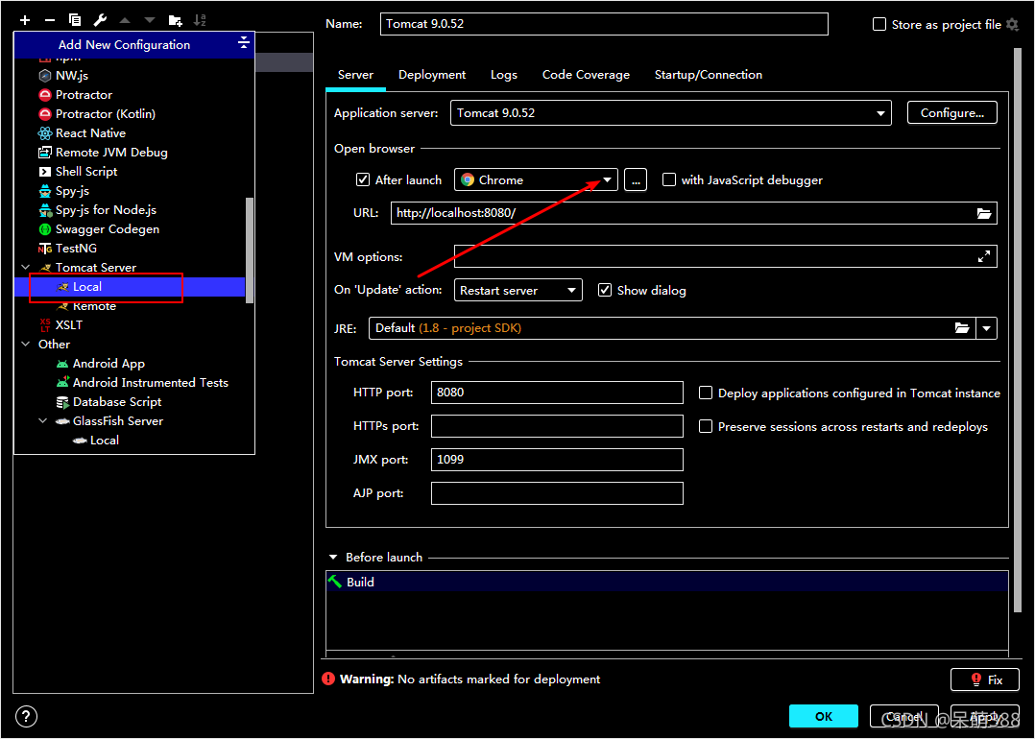Click the Move Up arrow icon
Viewport: 1035px width, 739px height.
[x=125, y=20]
